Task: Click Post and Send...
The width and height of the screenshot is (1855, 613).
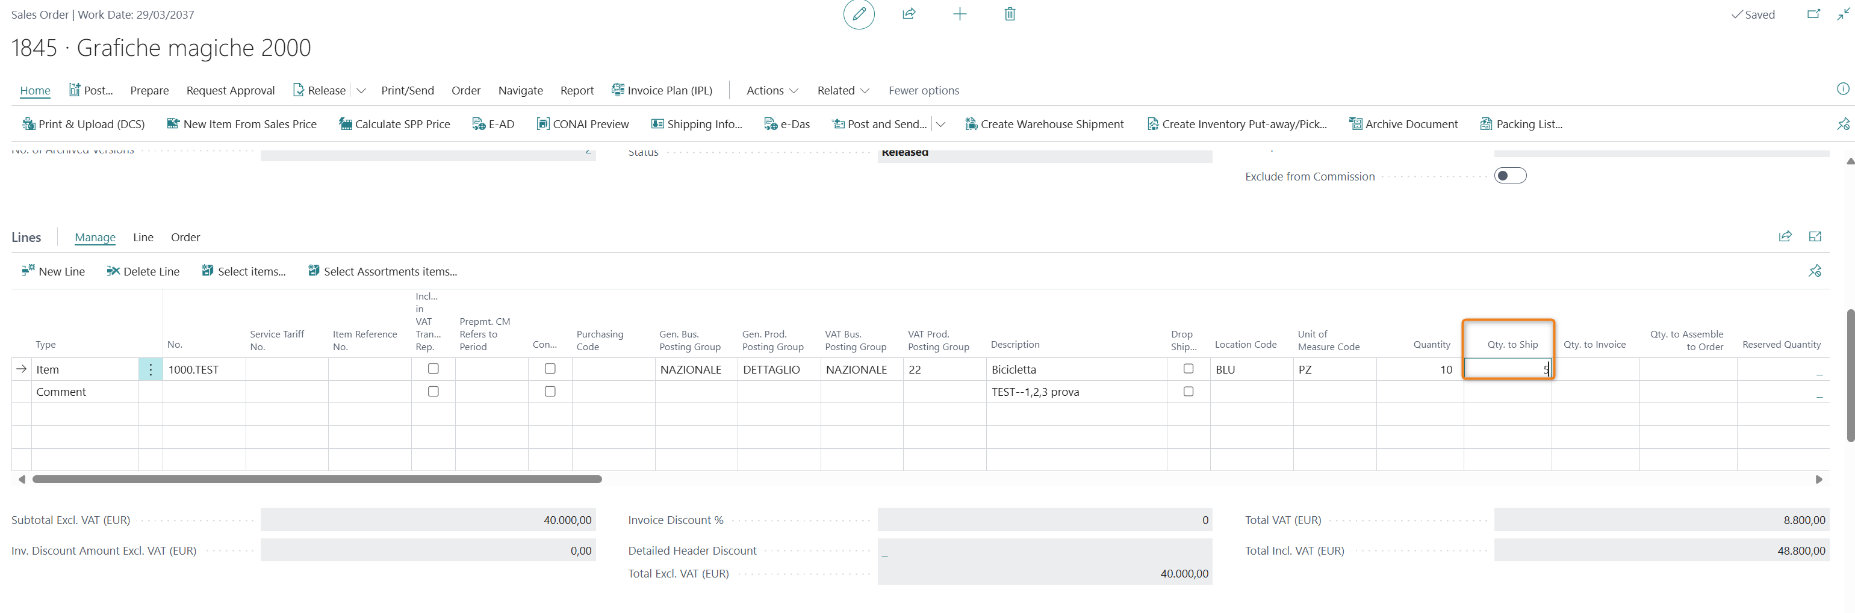Action: pyautogui.click(x=879, y=124)
